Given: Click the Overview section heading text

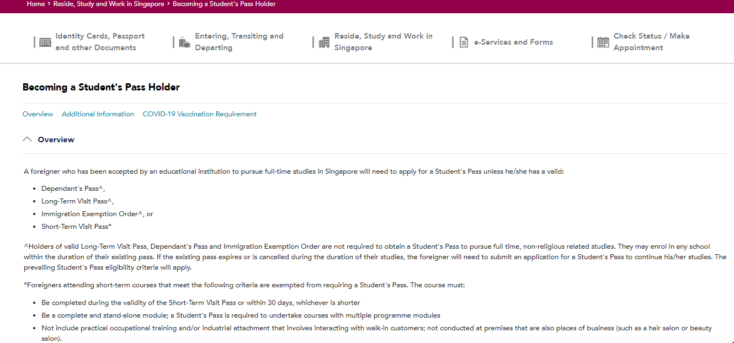Looking at the screenshot, I should coord(56,140).
